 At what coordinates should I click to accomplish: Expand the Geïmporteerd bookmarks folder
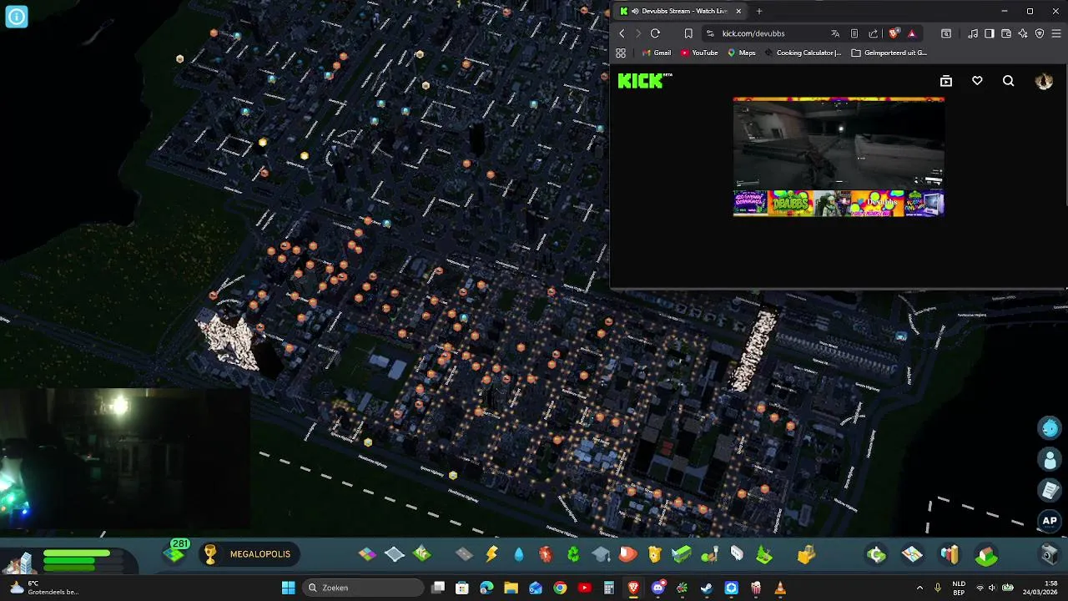(x=889, y=53)
